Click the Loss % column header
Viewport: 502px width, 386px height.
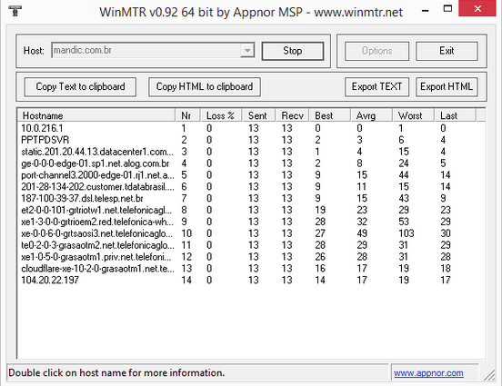click(x=221, y=115)
